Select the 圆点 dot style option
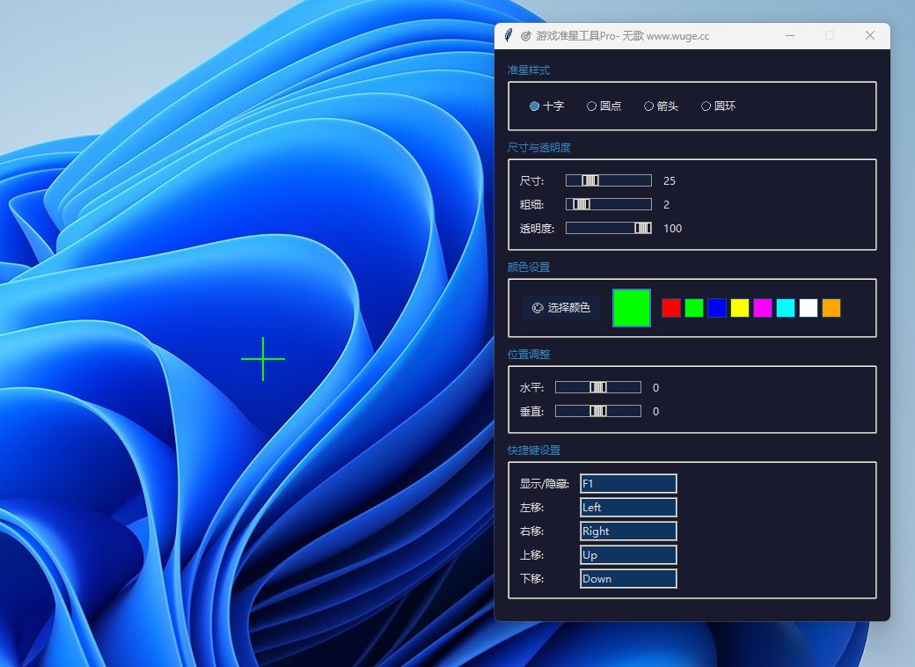Image resolution: width=915 pixels, height=667 pixels. (x=592, y=106)
